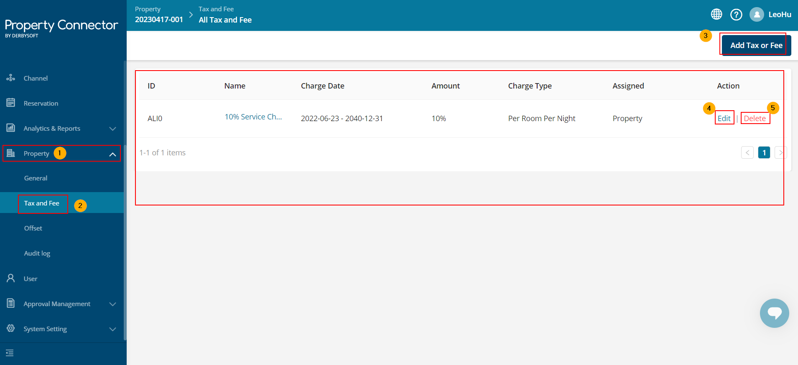Go to the next page arrow

click(780, 152)
